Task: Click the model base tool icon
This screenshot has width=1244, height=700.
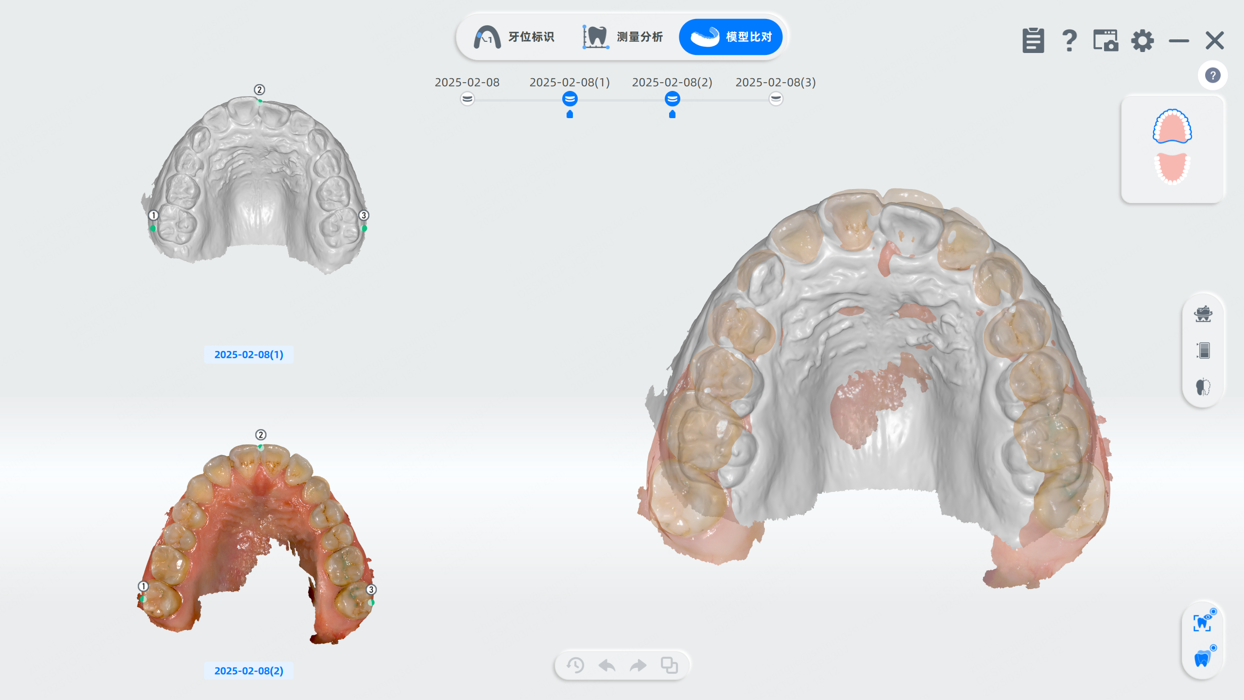Action: coord(1203,314)
